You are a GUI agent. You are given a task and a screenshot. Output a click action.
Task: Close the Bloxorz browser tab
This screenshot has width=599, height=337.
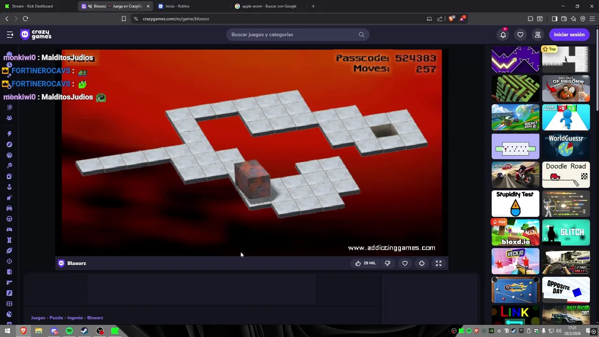point(148,6)
